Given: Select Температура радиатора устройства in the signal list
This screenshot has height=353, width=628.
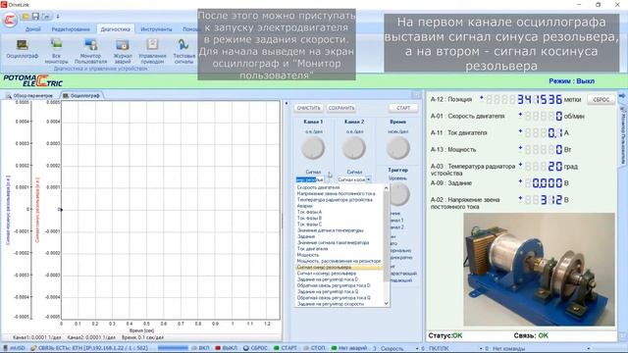Looking at the screenshot, I should (339, 200).
